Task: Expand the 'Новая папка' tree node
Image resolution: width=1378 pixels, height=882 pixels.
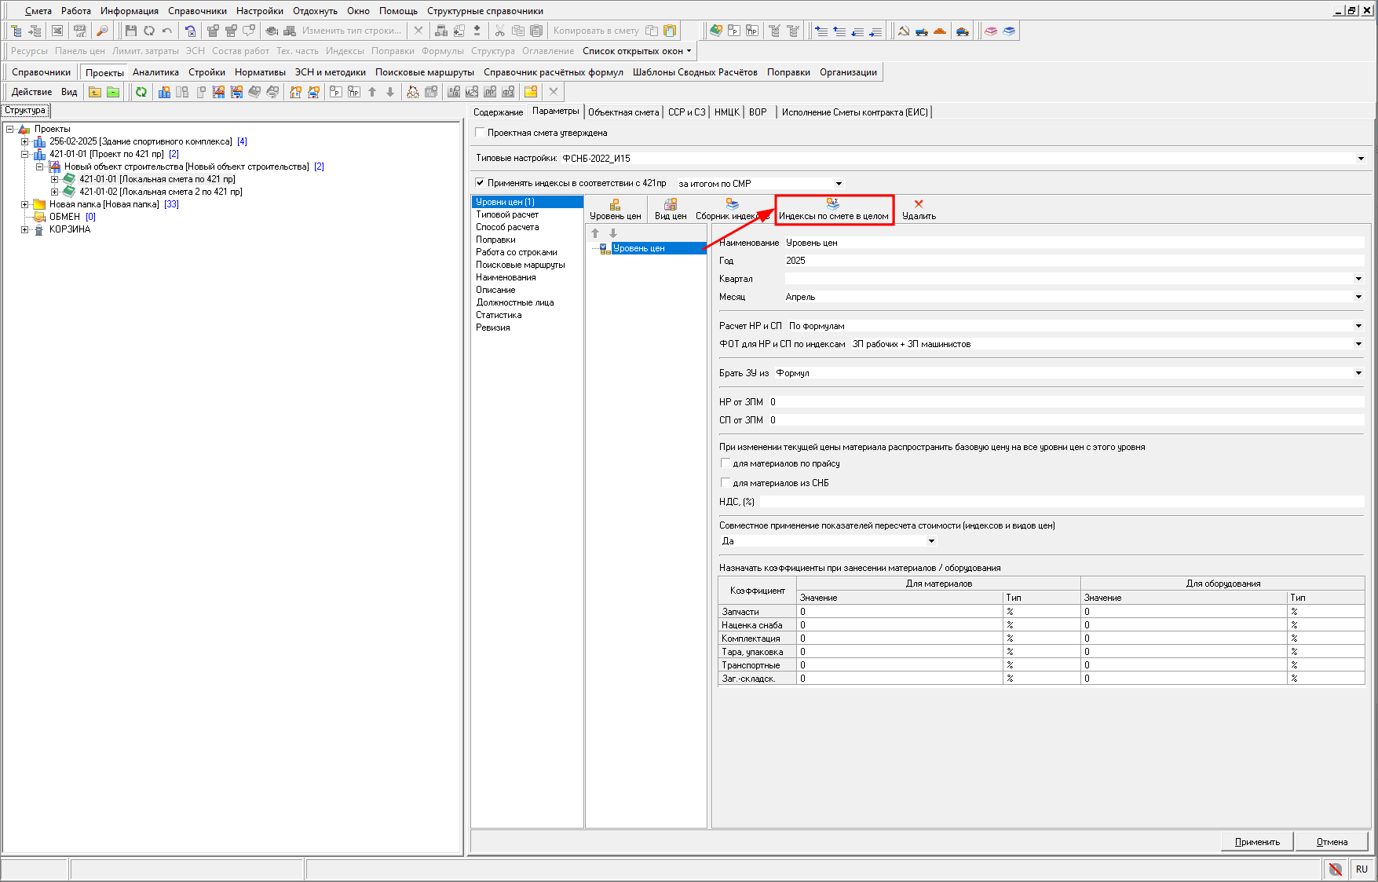Action: coord(25,204)
